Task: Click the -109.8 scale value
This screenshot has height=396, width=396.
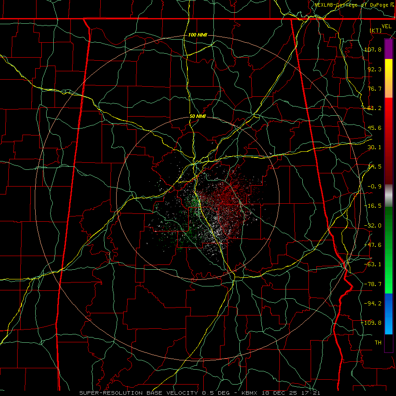Action: click(371, 323)
